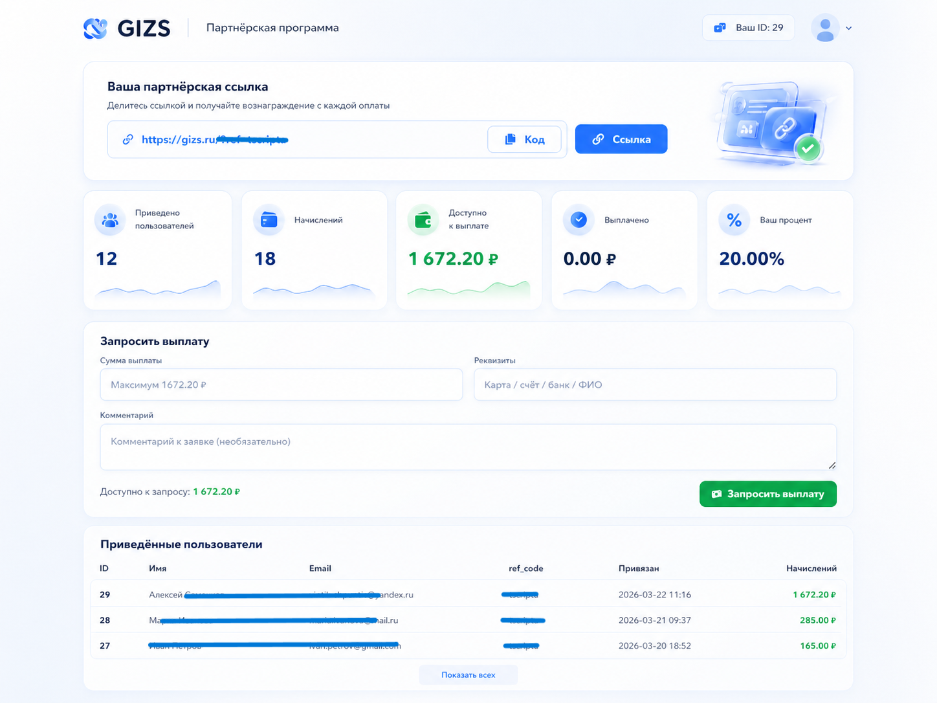The height and width of the screenshot is (703, 937).
Task: Click the '165.00 ₽' accrual amount
Action: (818, 645)
